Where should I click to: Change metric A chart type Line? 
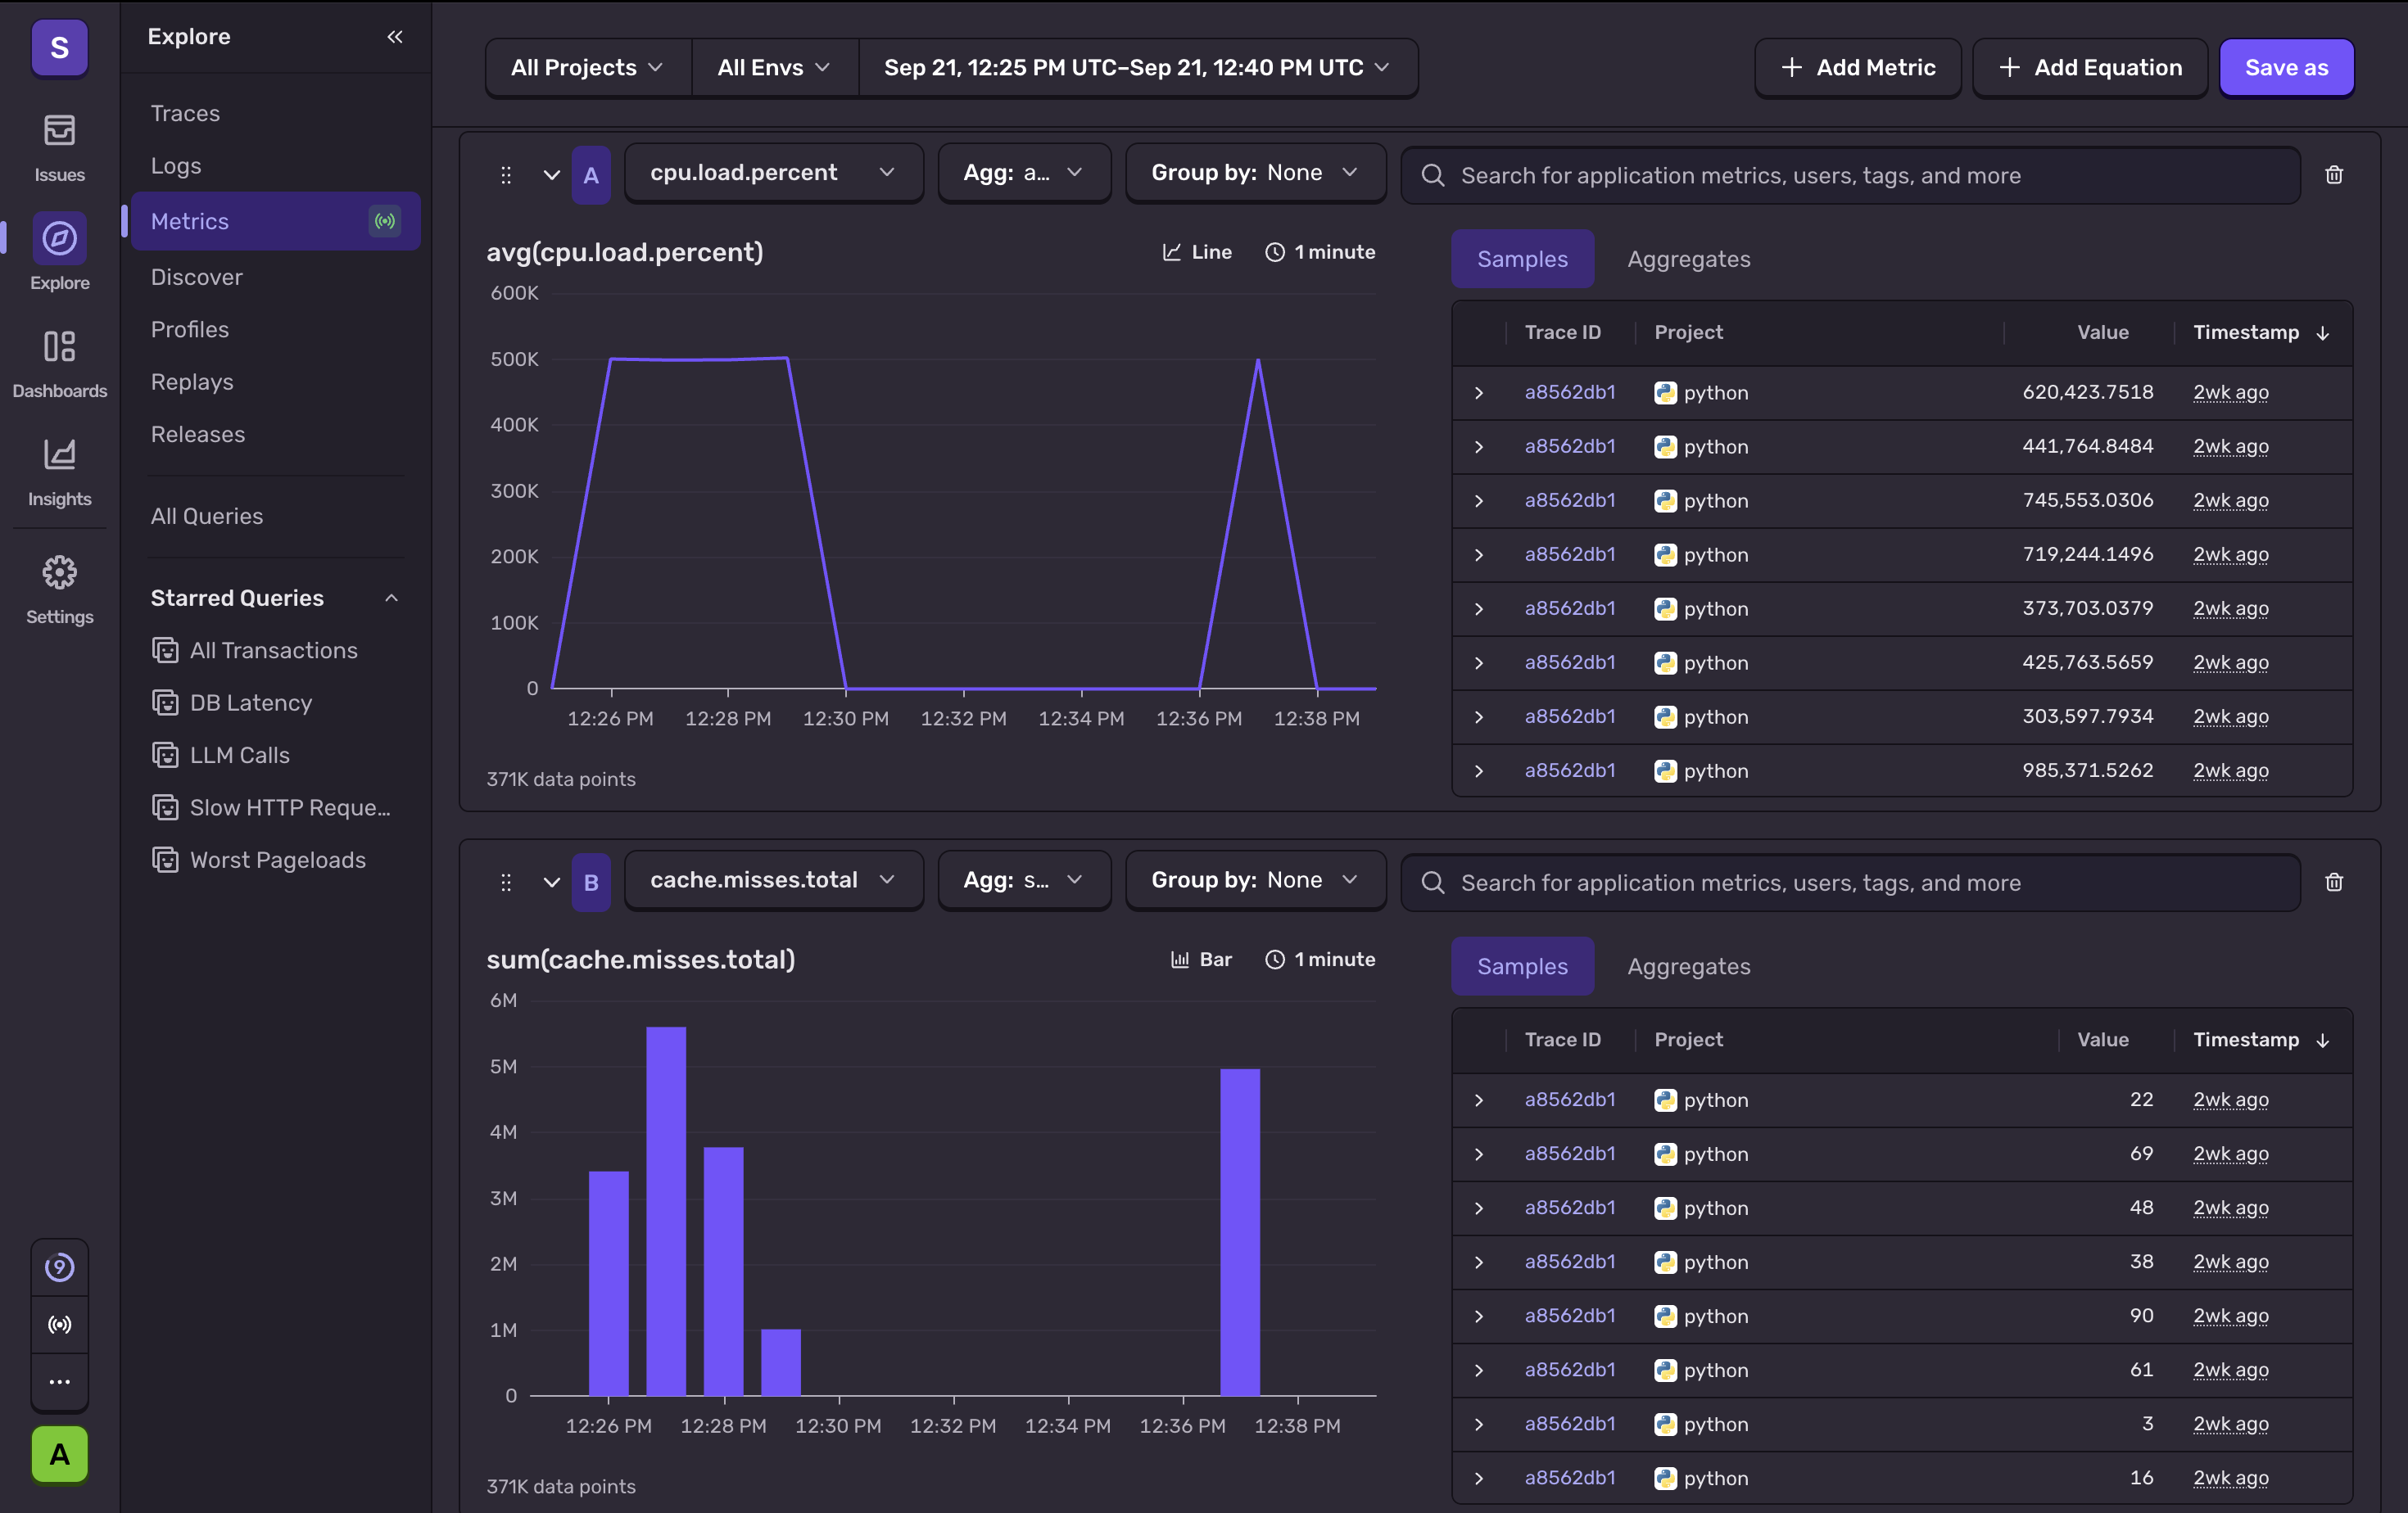coord(1197,253)
